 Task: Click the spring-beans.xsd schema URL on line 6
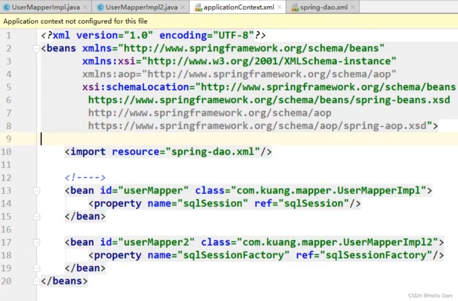pyautogui.click(x=269, y=100)
